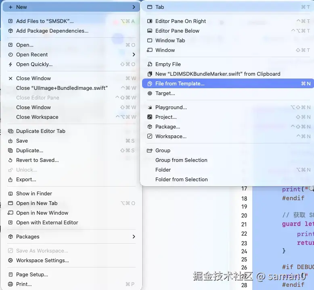Click the Export share icon
The image size is (314, 290).
click(x=10, y=180)
